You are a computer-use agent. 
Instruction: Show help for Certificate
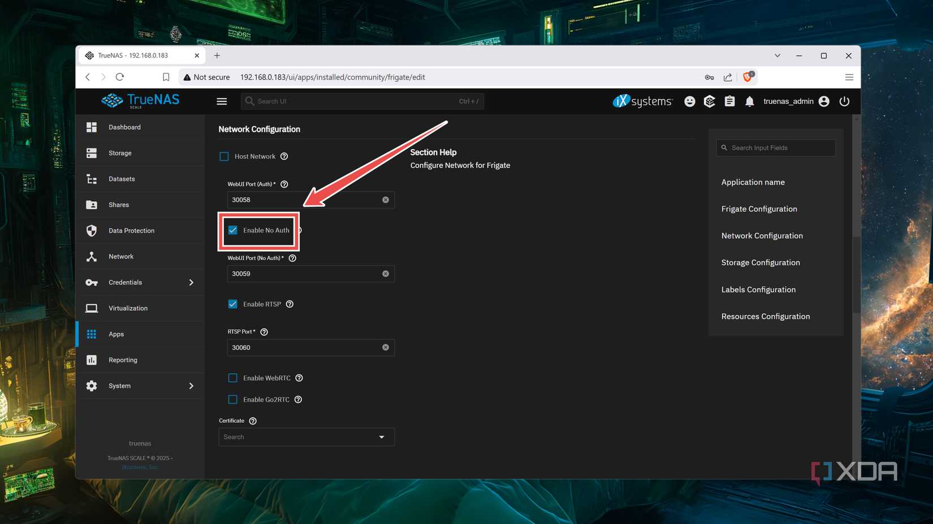(253, 421)
